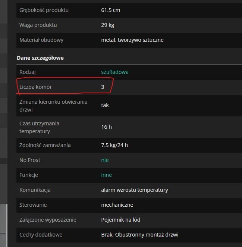The width and height of the screenshot is (242, 247).
Task: Open the 'nie' link beside No Frost
Action: point(105,160)
